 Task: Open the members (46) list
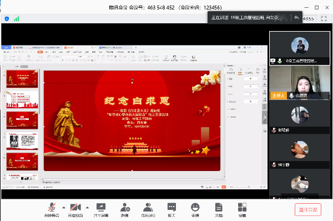click(148, 210)
